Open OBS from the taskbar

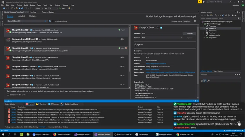pos(123,134)
